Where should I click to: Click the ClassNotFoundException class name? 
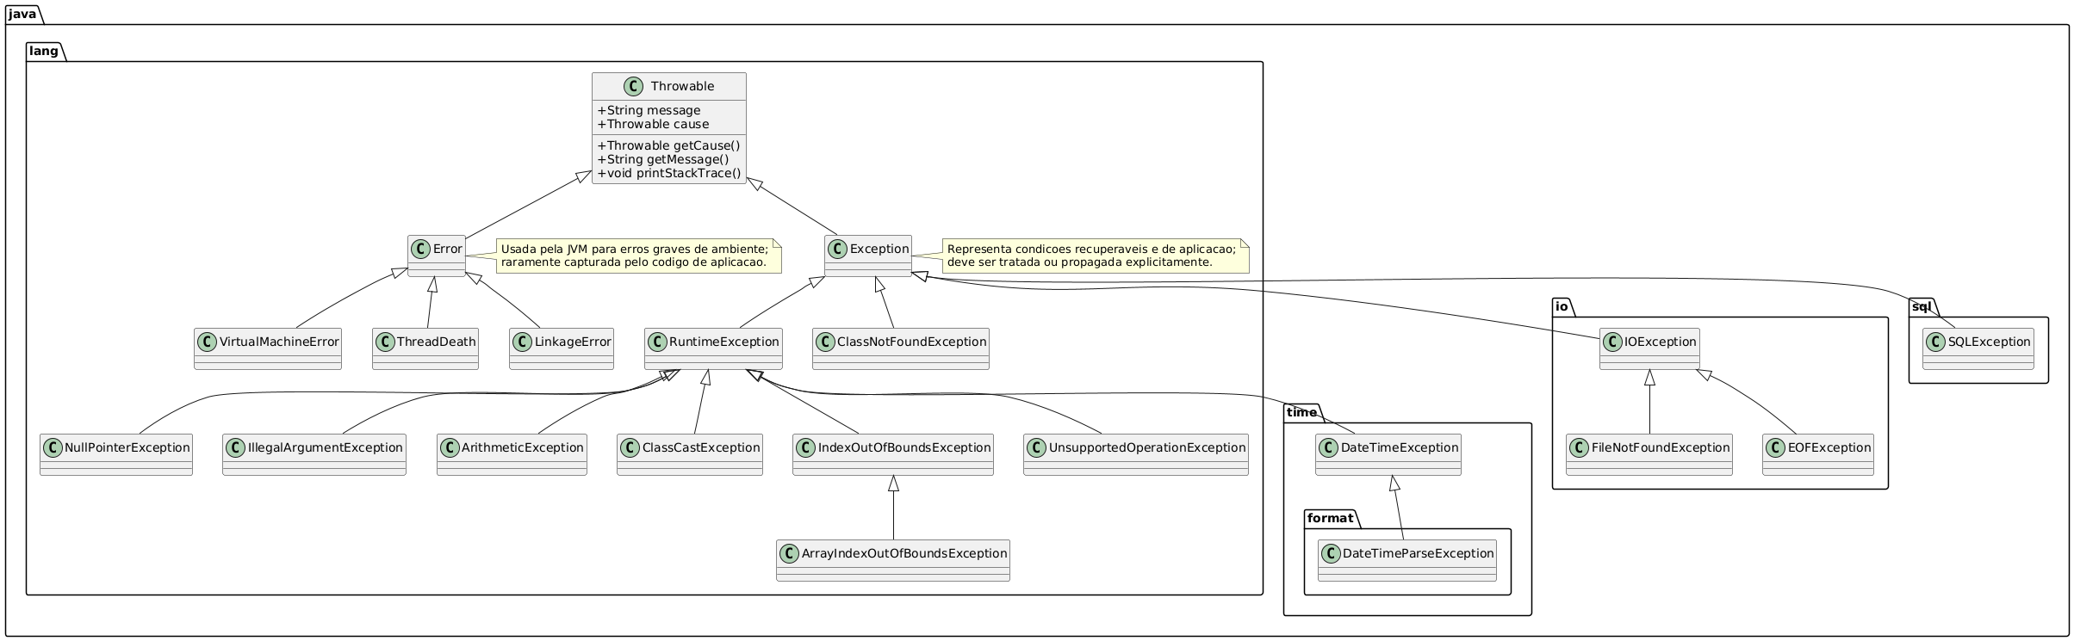911,342
